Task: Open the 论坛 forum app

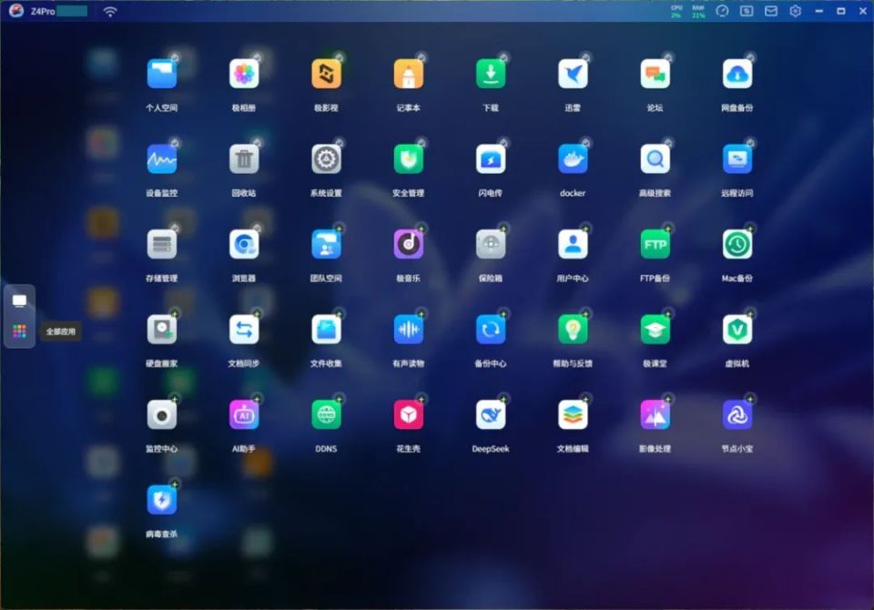Action: click(x=655, y=74)
